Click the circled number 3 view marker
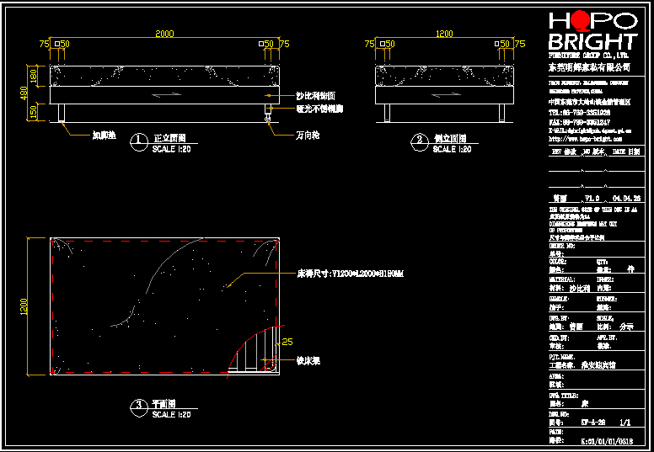Screen dimensions: 654x452 point(139,408)
